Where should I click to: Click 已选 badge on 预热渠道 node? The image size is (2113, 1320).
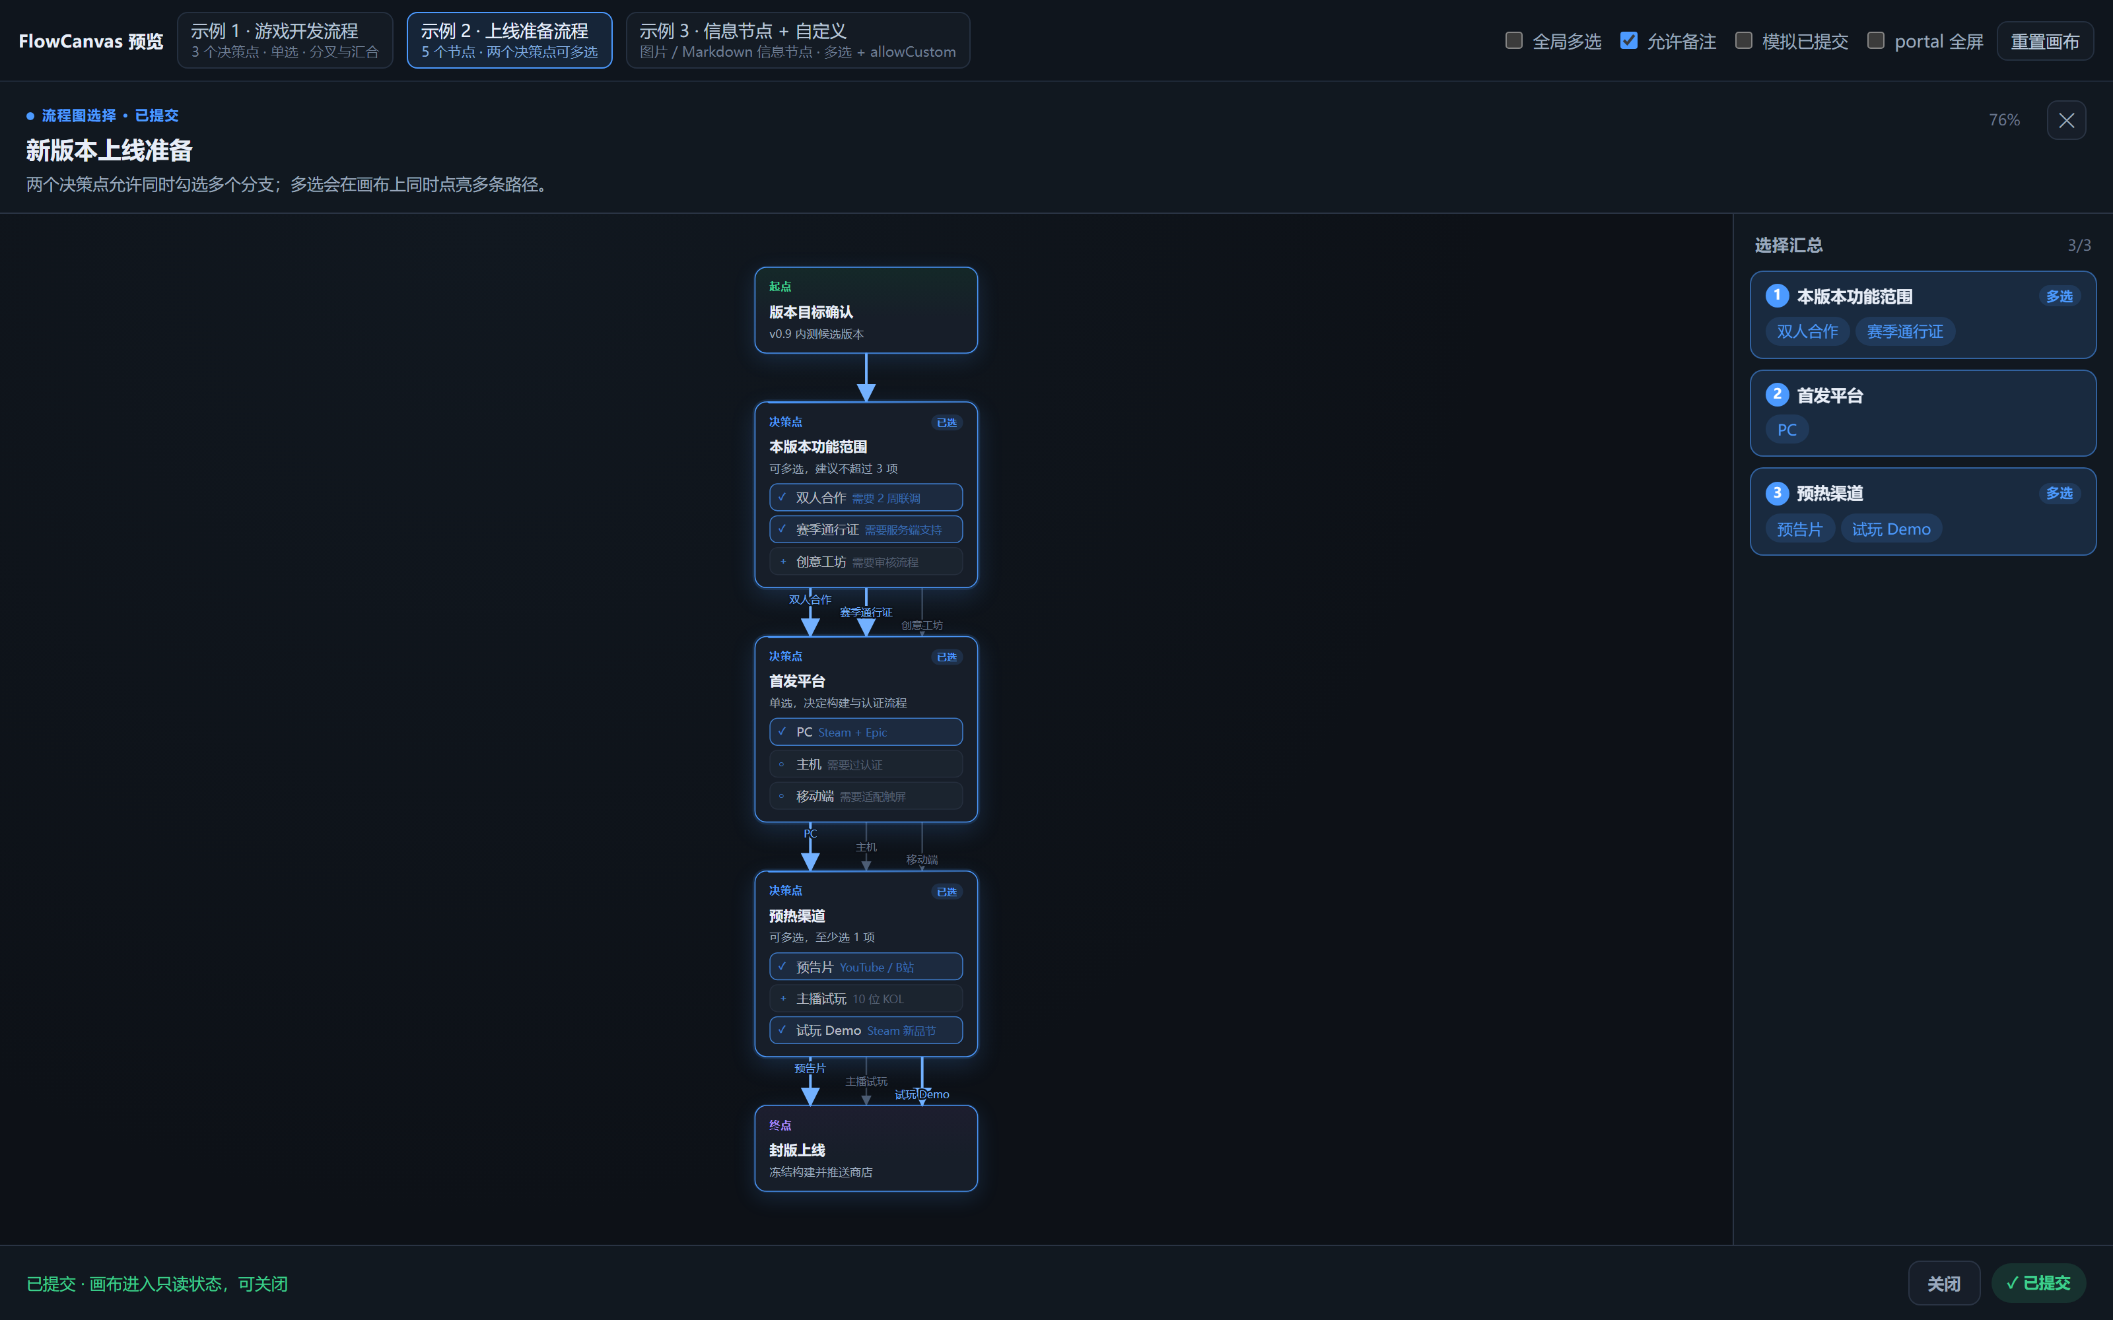[946, 892]
